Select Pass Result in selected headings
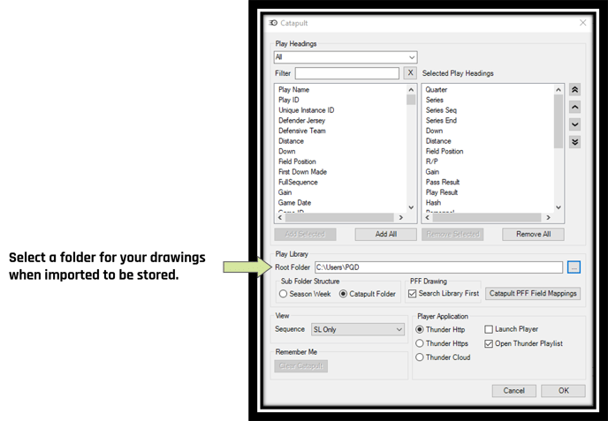Image resolution: width=608 pixels, height=421 pixels. pyautogui.click(x=443, y=182)
